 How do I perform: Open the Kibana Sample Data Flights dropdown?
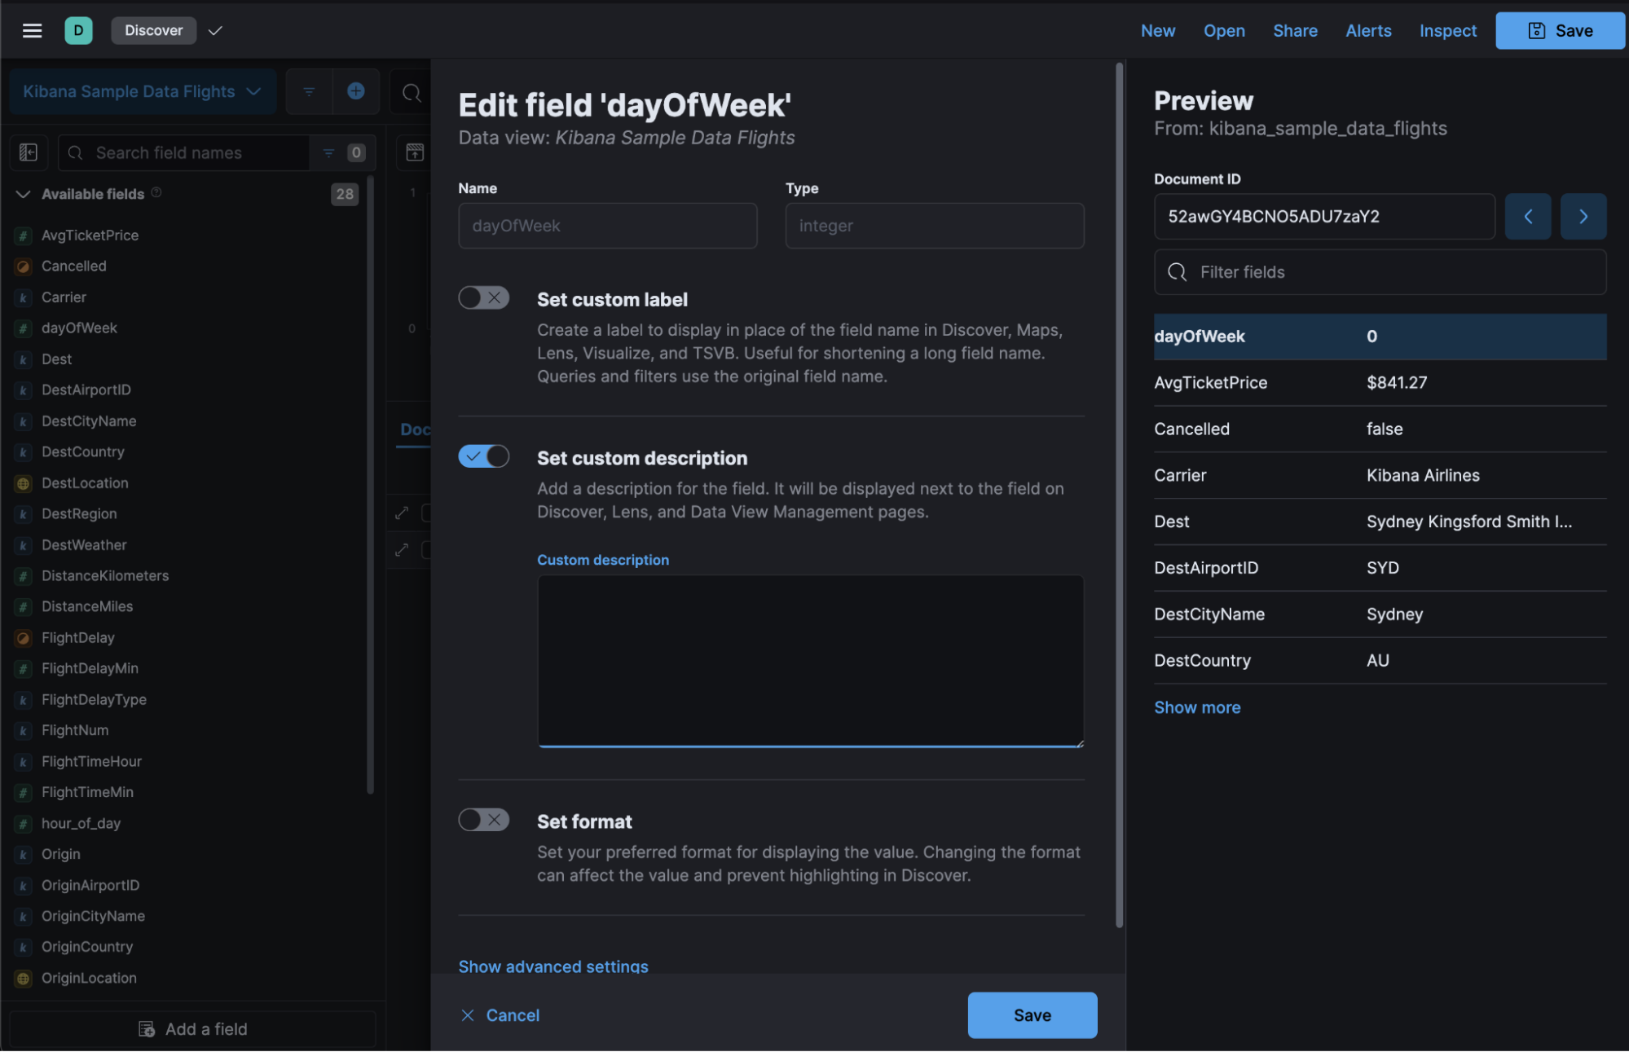tap(142, 91)
